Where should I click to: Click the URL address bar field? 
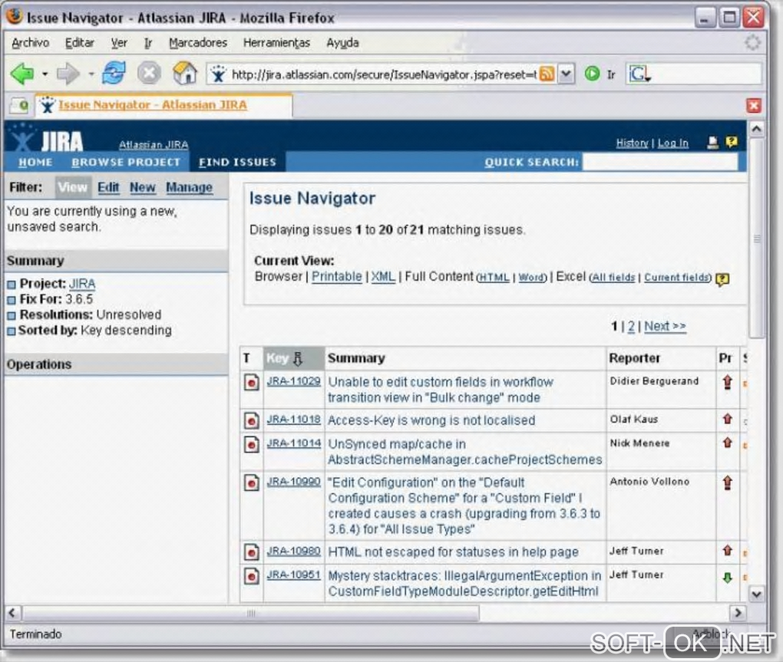pos(384,74)
